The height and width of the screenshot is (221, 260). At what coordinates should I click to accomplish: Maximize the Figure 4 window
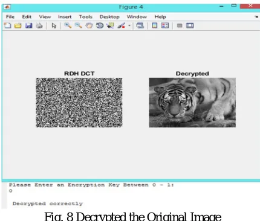[234, 5]
